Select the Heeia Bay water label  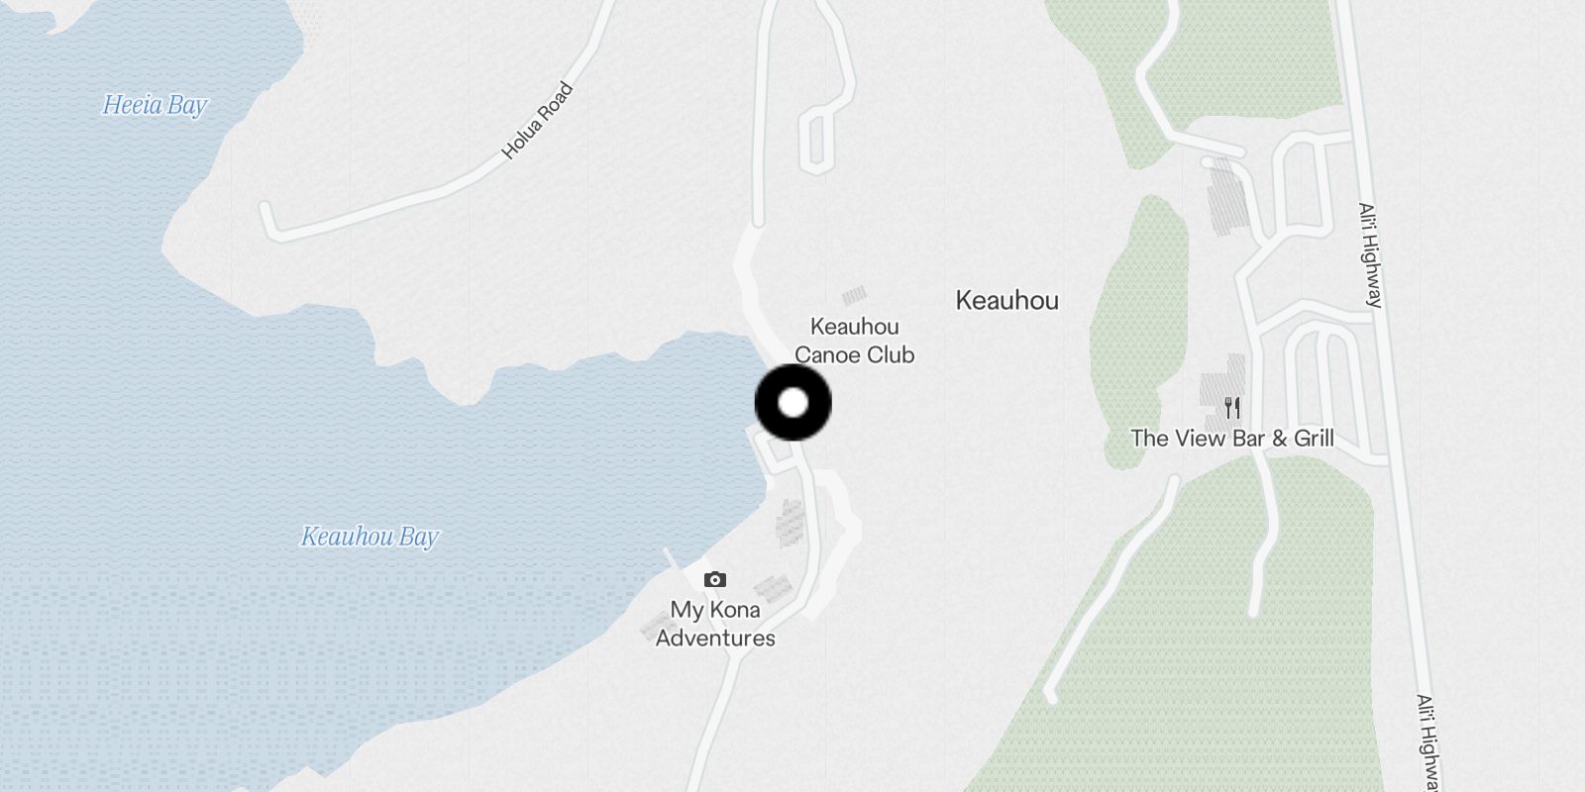click(156, 105)
